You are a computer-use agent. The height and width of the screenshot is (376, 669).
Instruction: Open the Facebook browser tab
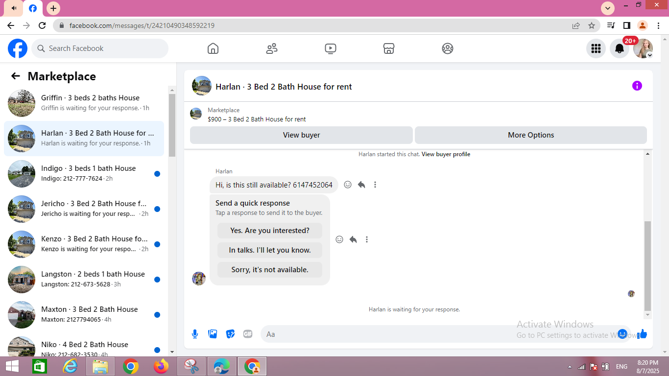33,8
